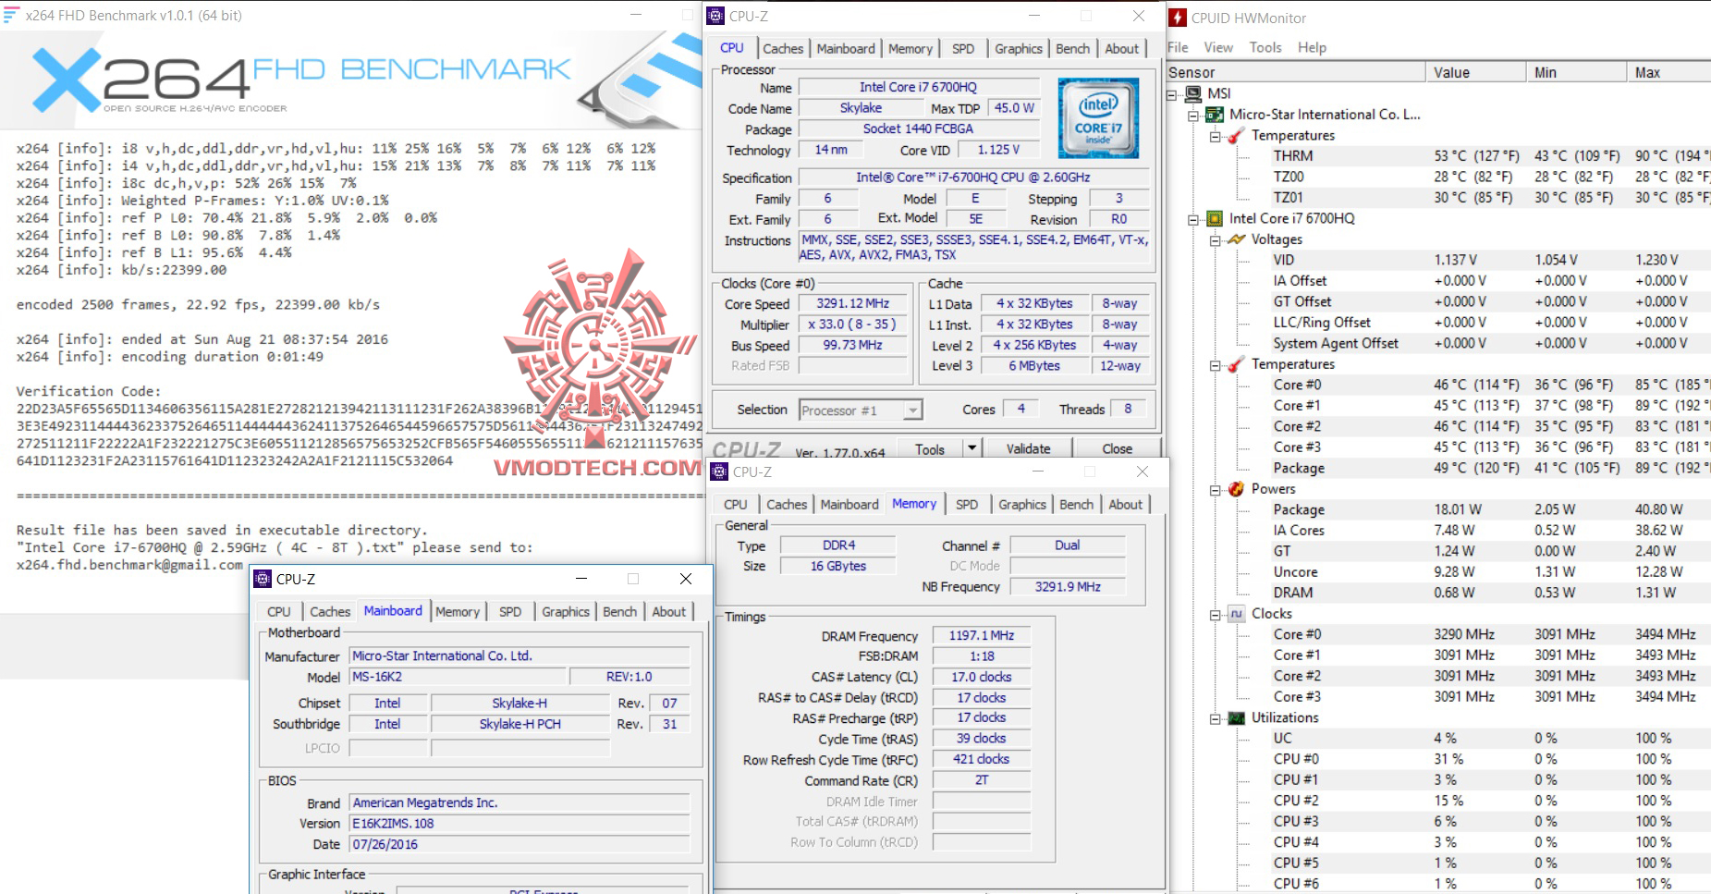
Task: Collapse the Clocks group
Action: pos(1215,615)
